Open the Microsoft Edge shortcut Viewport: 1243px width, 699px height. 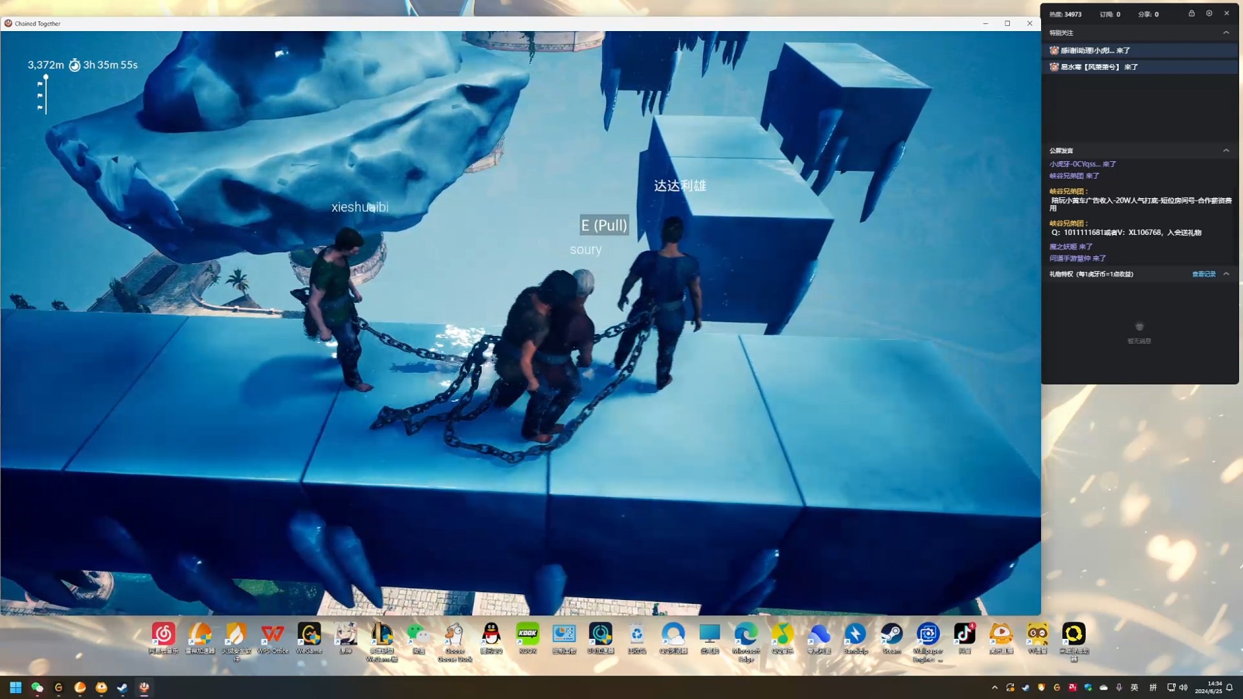(746, 635)
